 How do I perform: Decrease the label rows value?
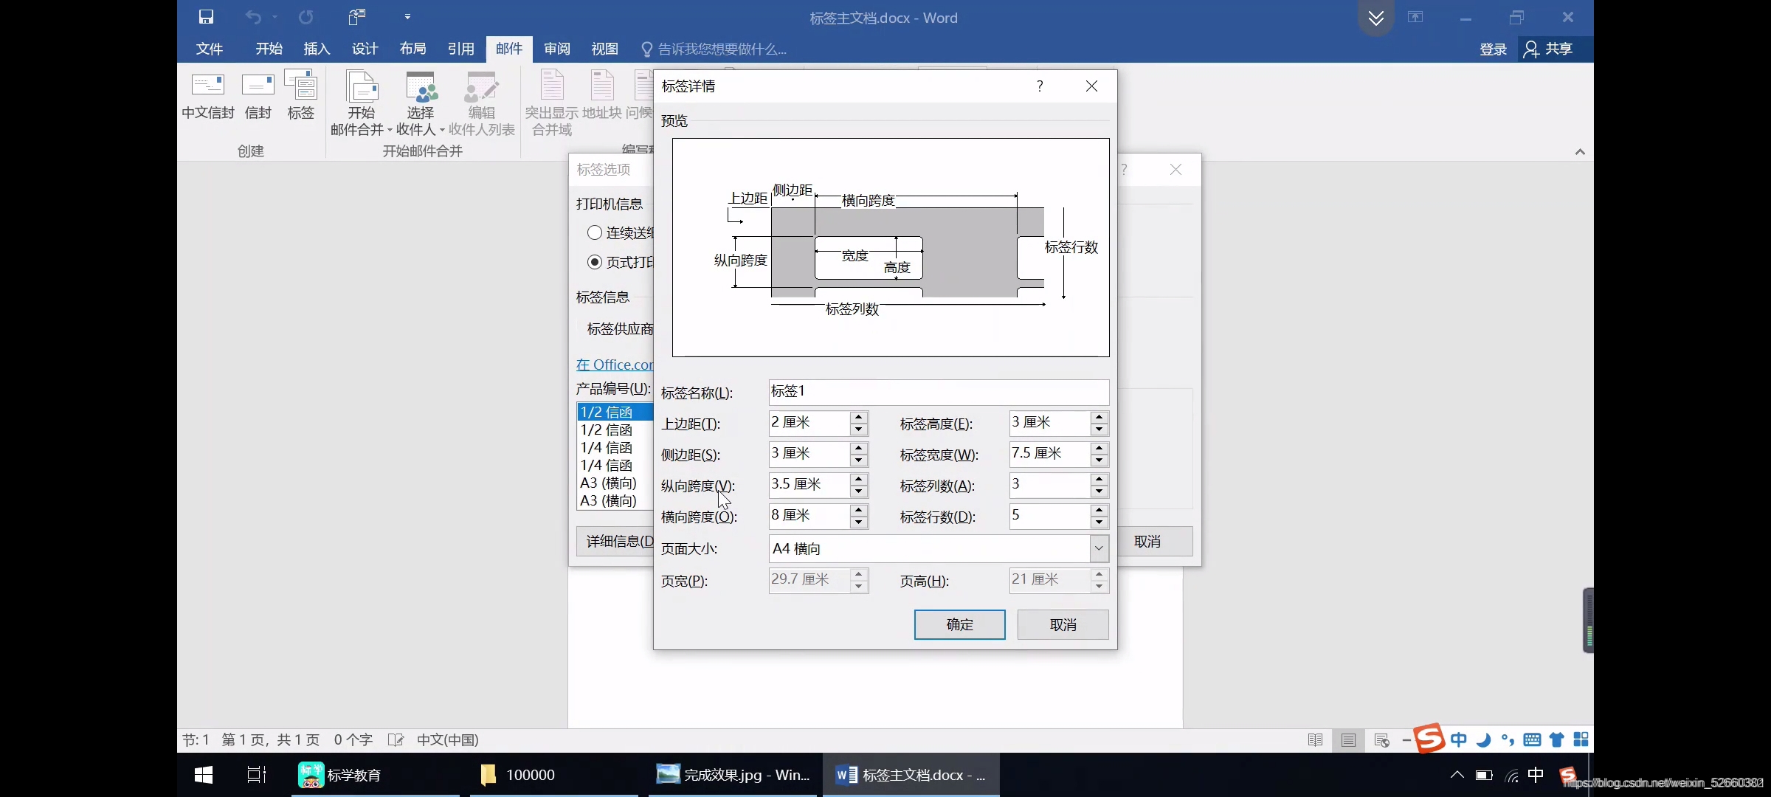pos(1099,522)
